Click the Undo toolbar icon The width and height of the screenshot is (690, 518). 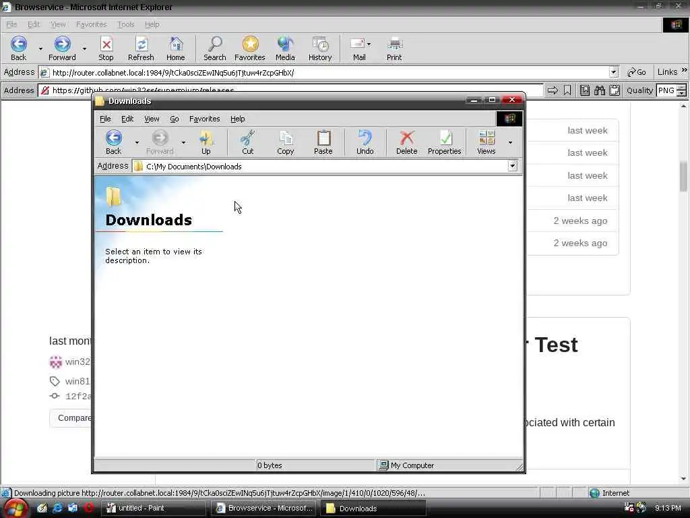click(365, 142)
